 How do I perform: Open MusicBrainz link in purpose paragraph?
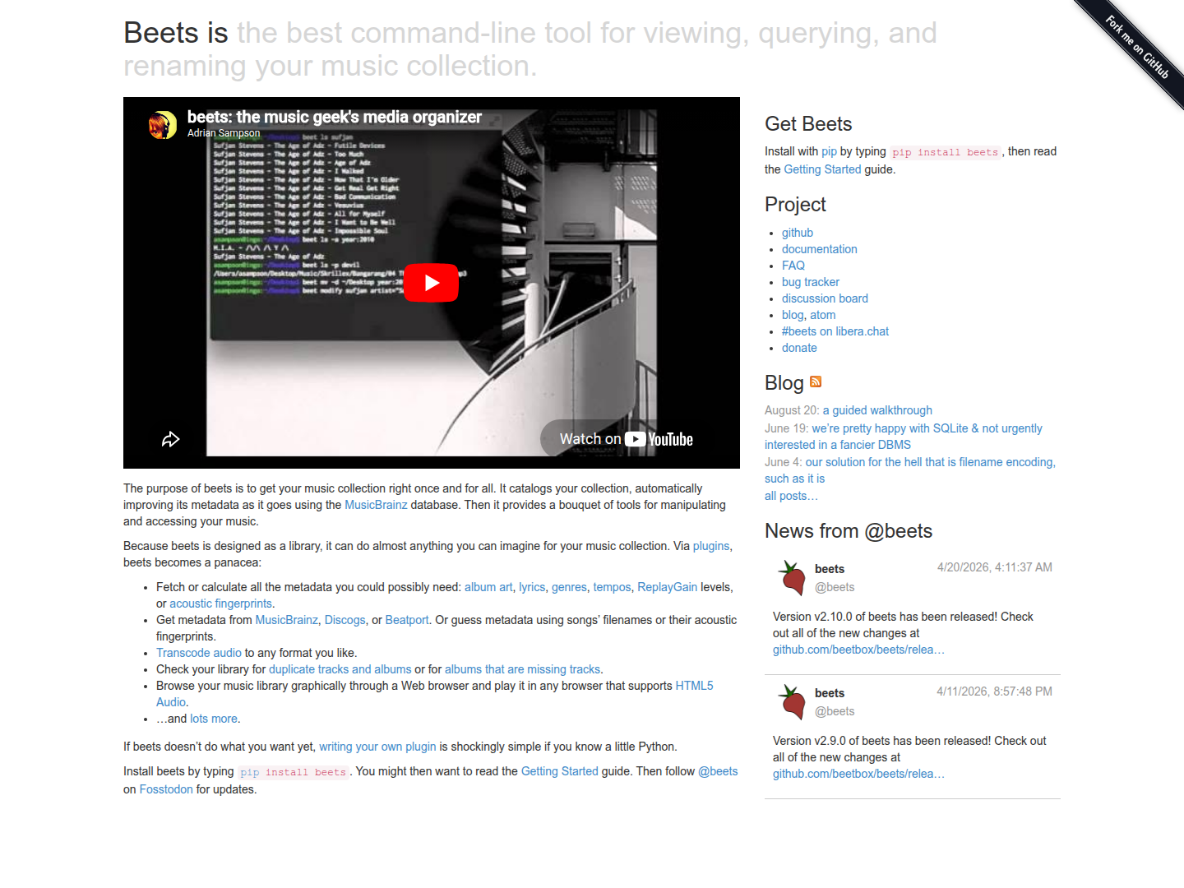(x=376, y=505)
